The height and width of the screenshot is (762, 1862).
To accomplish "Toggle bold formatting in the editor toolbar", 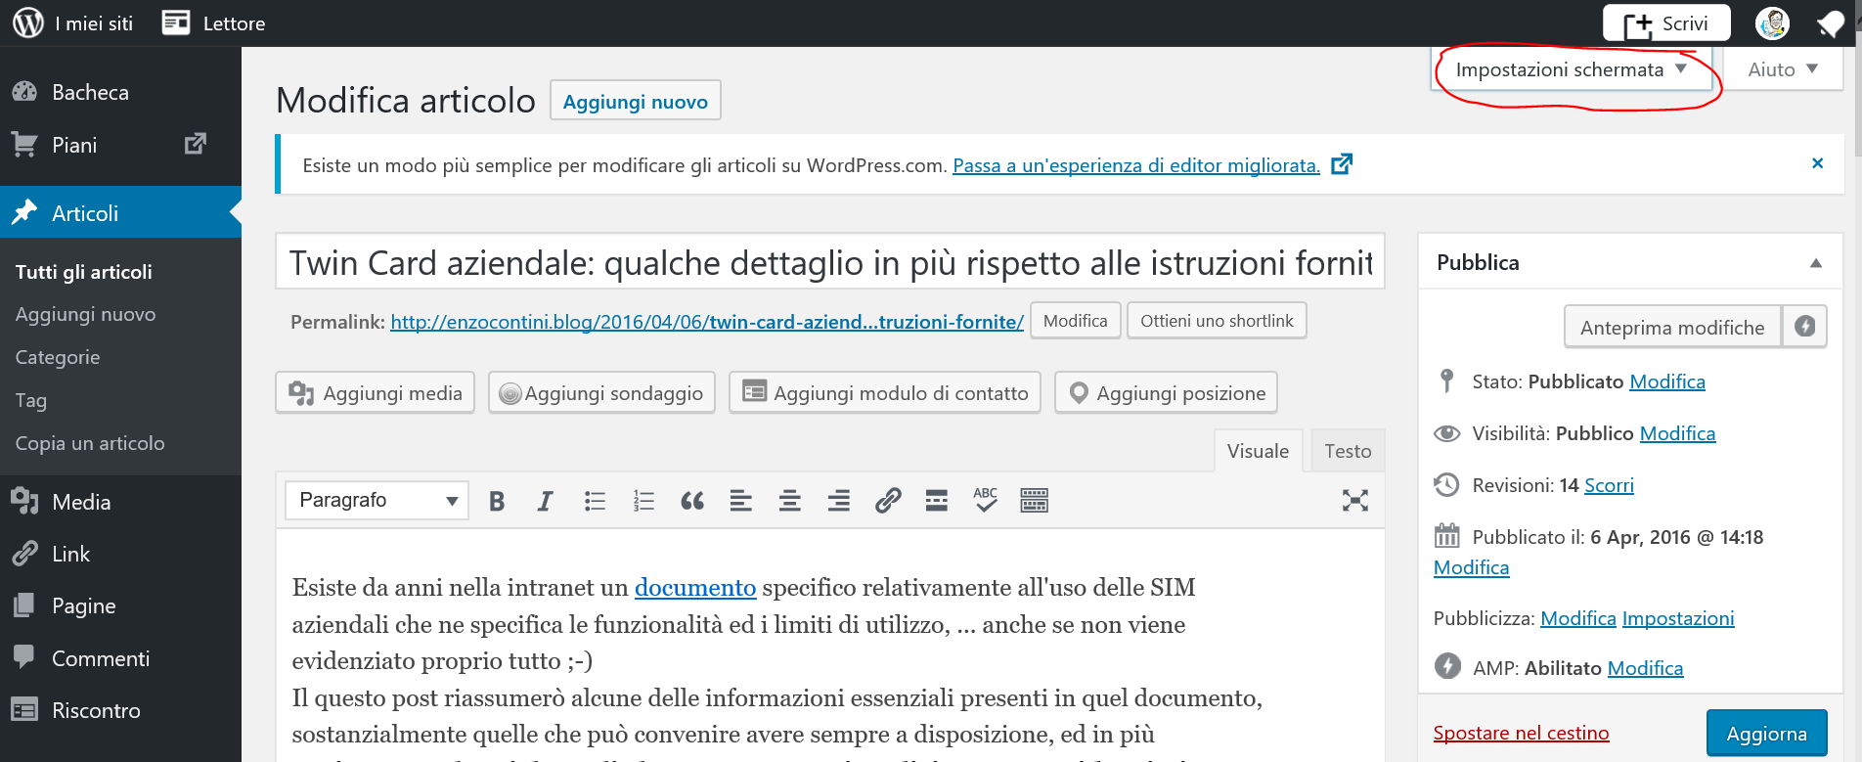I will tap(497, 502).
